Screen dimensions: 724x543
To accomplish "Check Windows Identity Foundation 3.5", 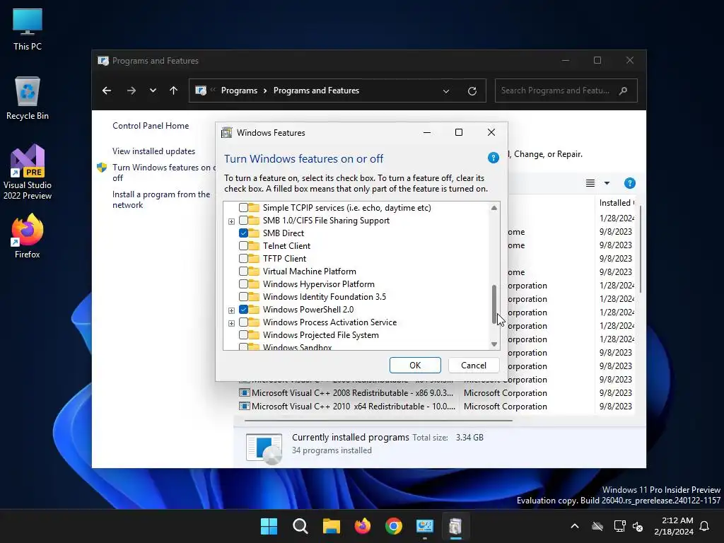I will click(x=243, y=296).
